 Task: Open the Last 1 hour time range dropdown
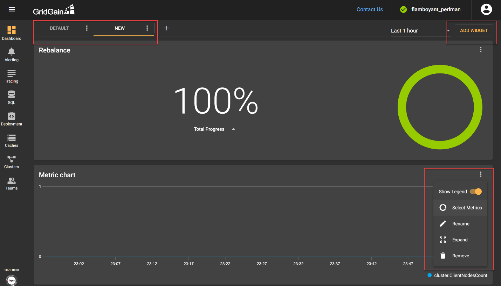pos(420,31)
